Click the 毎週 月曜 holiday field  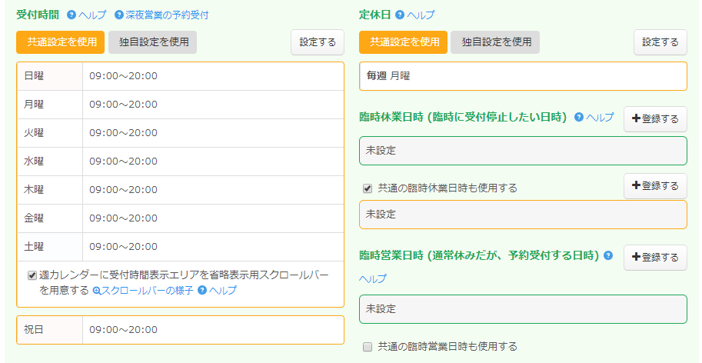pos(523,76)
